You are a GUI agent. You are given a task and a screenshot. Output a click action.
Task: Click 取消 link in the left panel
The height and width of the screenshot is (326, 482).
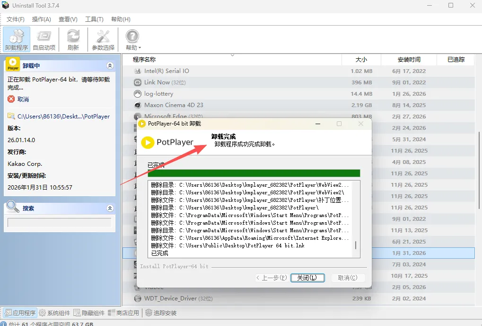(x=23, y=99)
